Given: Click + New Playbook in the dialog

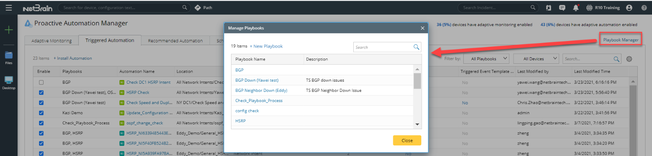Looking at the screenshot, I should (x=266, y=46).
